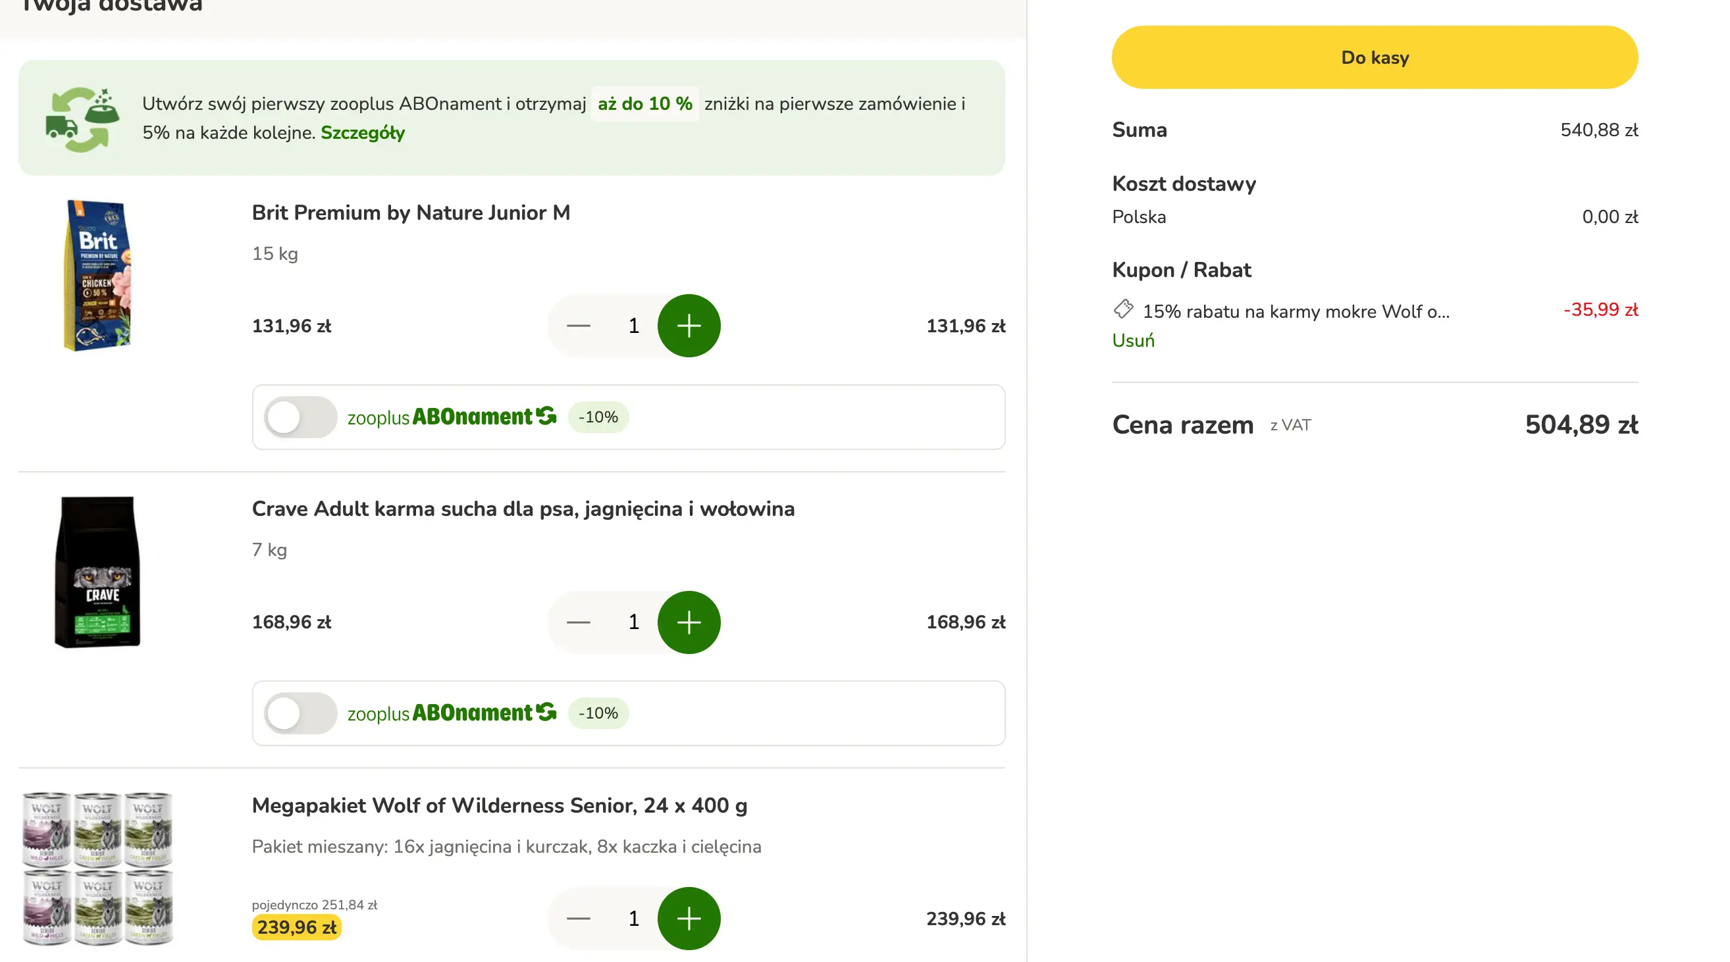1730x962 pixels.
Task: Enable ABOnament toggle for Brit Premium
Action: tap(300, 417)
